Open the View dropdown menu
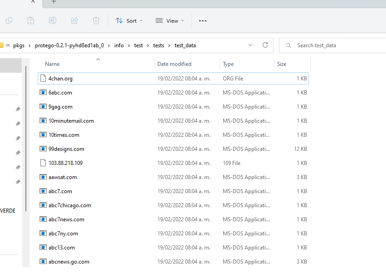The height and width of the screenshot is (274, 386). click(170, 21)
